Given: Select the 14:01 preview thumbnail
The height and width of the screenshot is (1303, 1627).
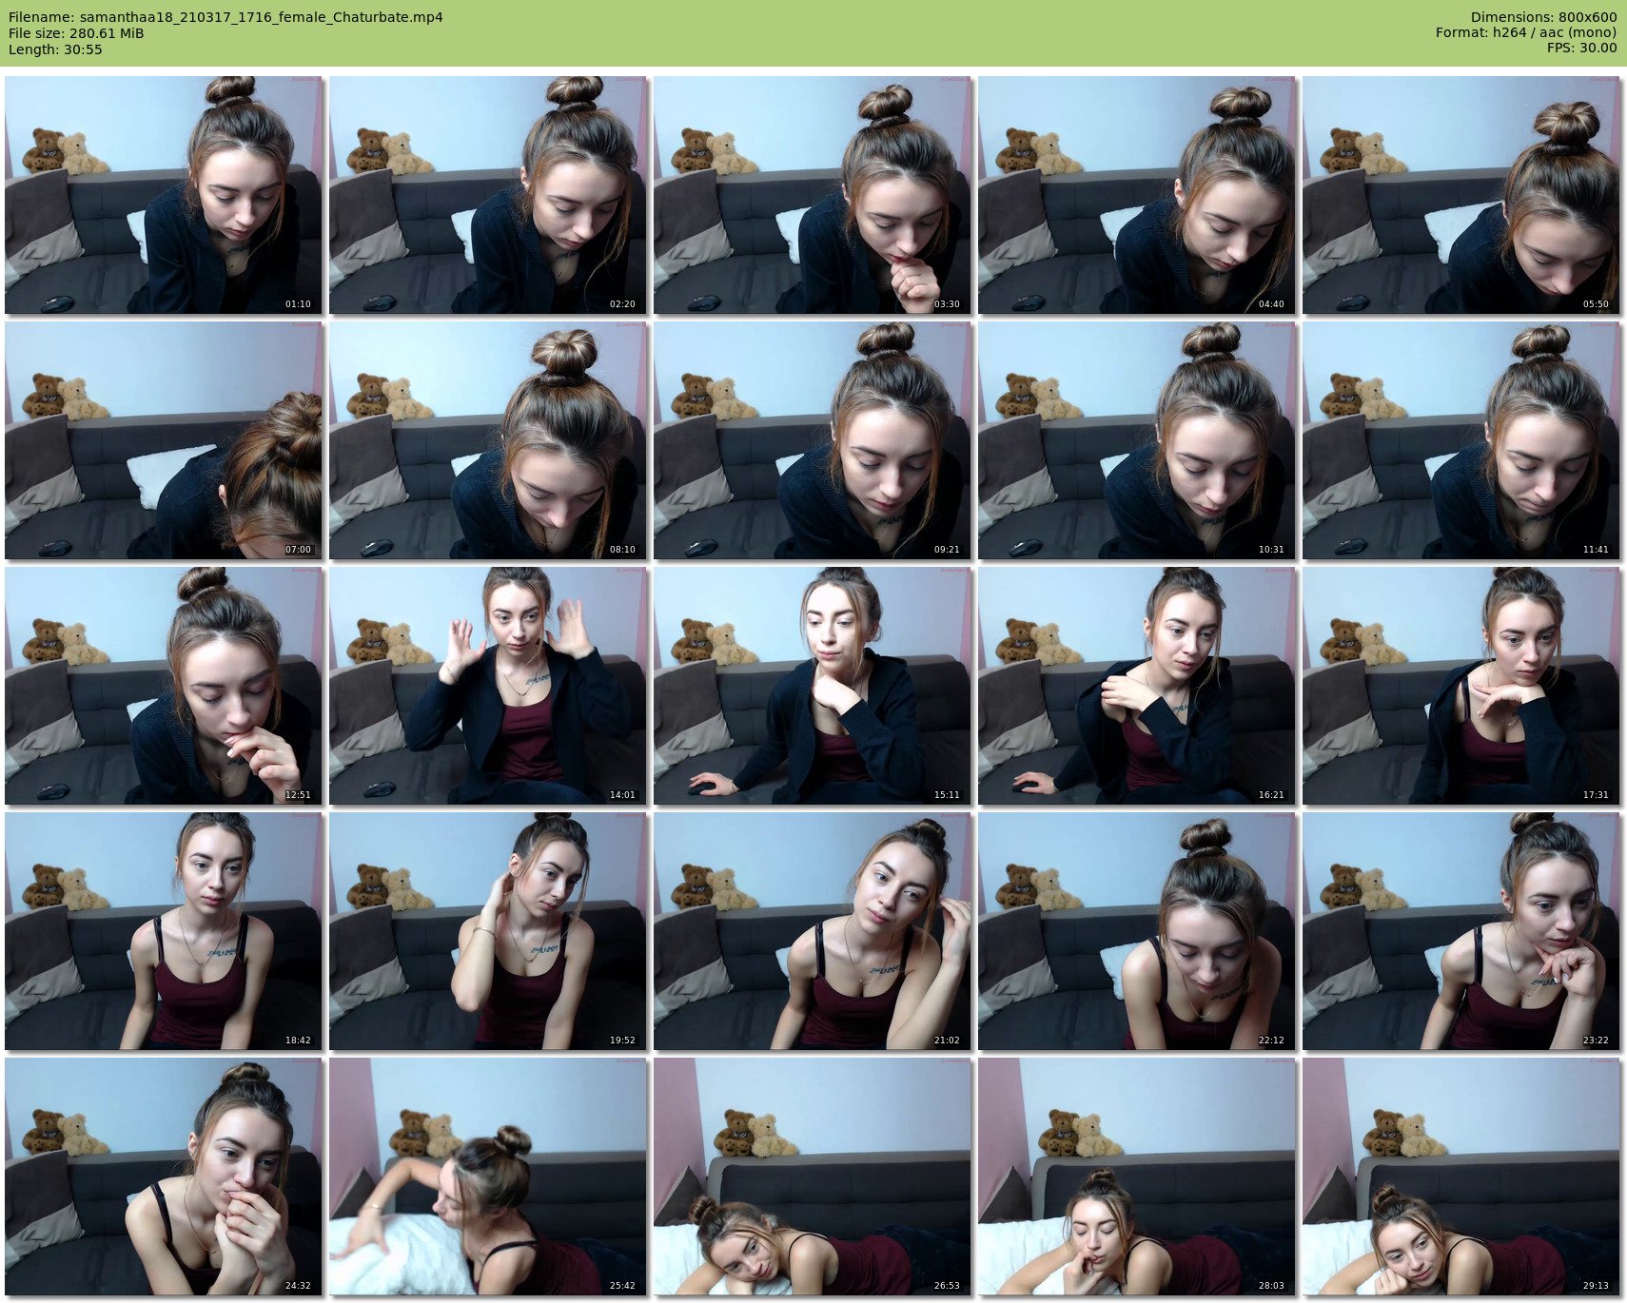Looking at the screenshot, I should click(488, 686).
